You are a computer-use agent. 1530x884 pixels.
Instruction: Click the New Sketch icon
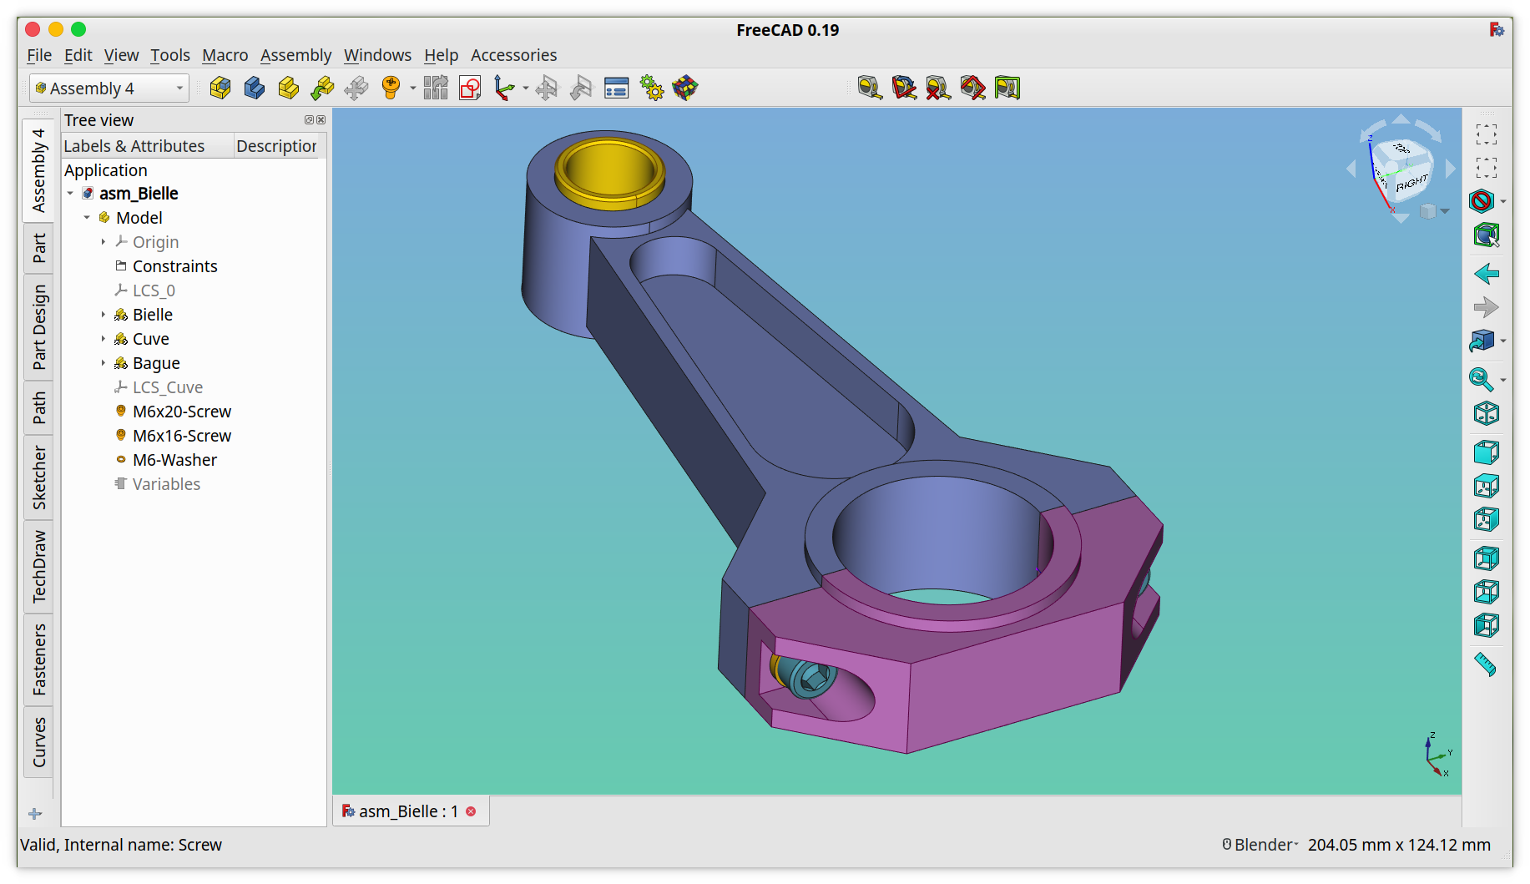[x=470, y=88]
